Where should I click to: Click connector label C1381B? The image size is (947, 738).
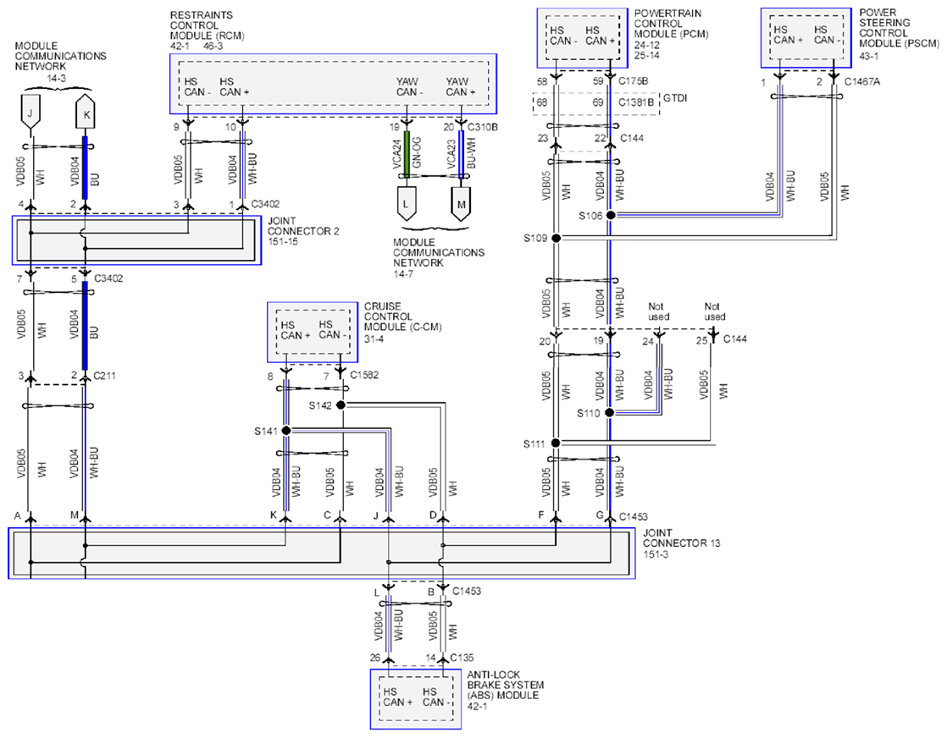point(636,102)
